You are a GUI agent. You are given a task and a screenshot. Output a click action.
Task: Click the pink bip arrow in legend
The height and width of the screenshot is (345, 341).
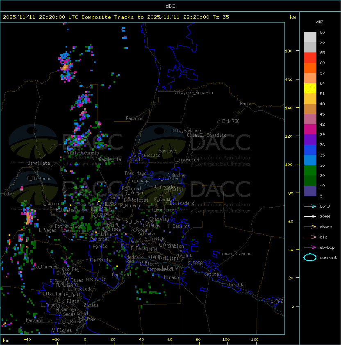coord(310,237)
